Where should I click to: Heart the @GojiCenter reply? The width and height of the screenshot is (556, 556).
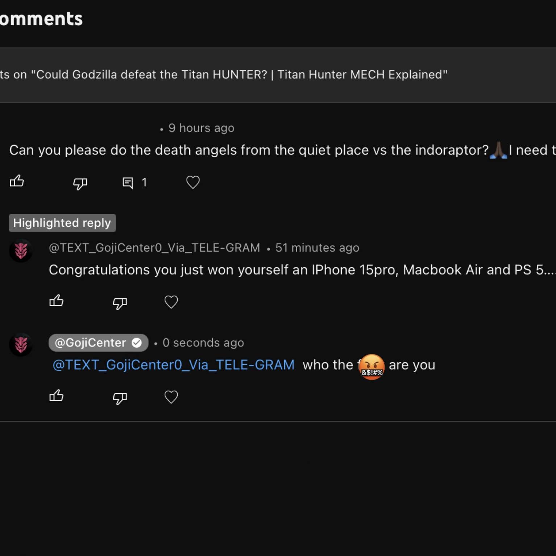tap(171, 397)
